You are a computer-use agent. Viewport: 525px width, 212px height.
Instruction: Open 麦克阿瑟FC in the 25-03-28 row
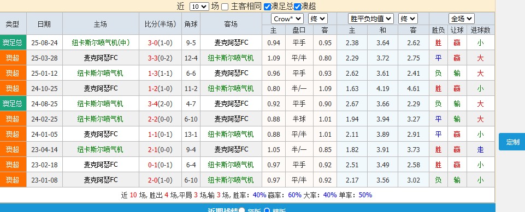tap(101, 58)
